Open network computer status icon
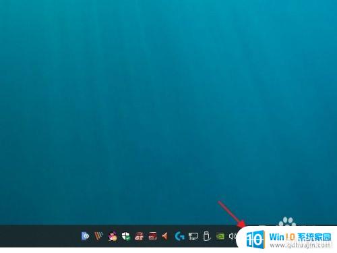Viewport: 337px width, 253px height. 193,236
